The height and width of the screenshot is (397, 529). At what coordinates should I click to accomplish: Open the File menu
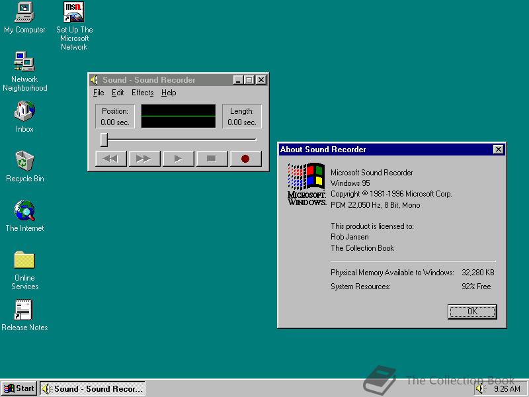99,93
